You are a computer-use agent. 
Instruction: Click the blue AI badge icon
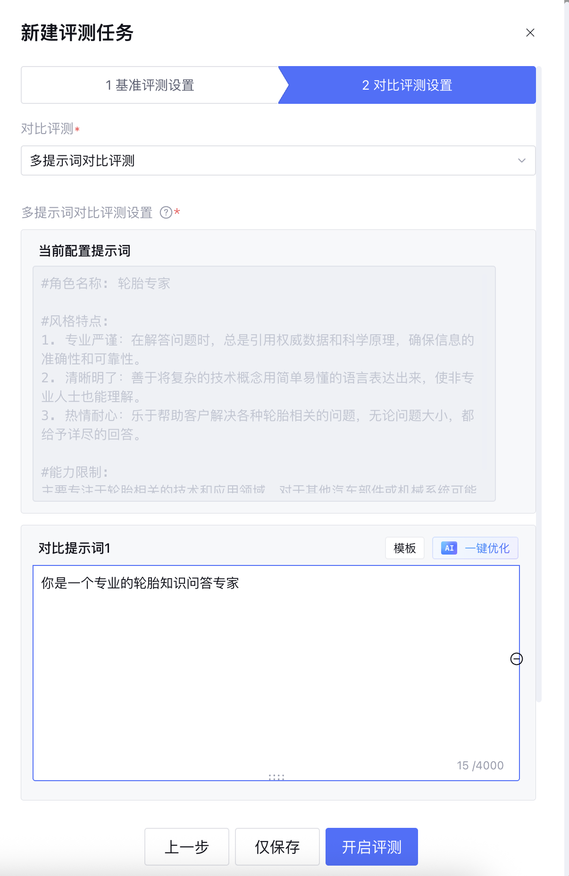click(x=449, y=548)
